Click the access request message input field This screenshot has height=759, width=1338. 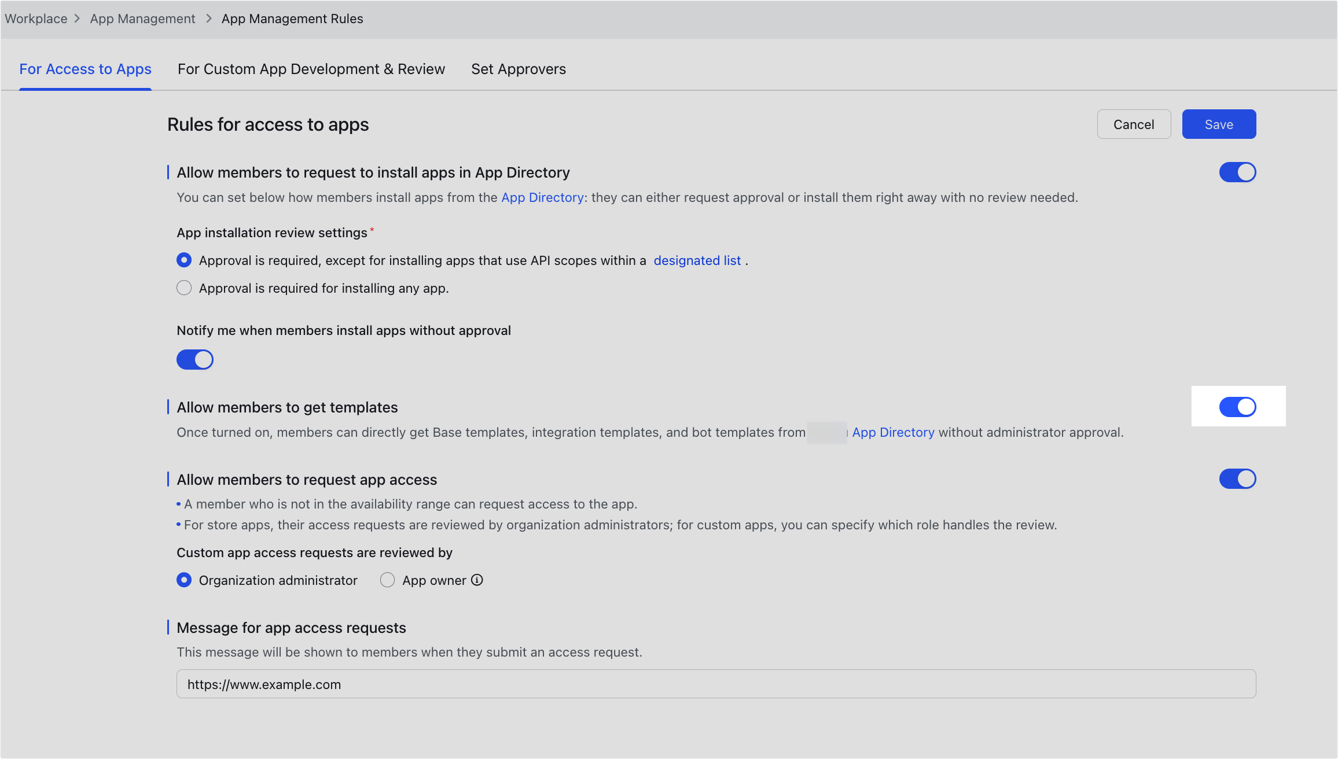click(716, 684)
